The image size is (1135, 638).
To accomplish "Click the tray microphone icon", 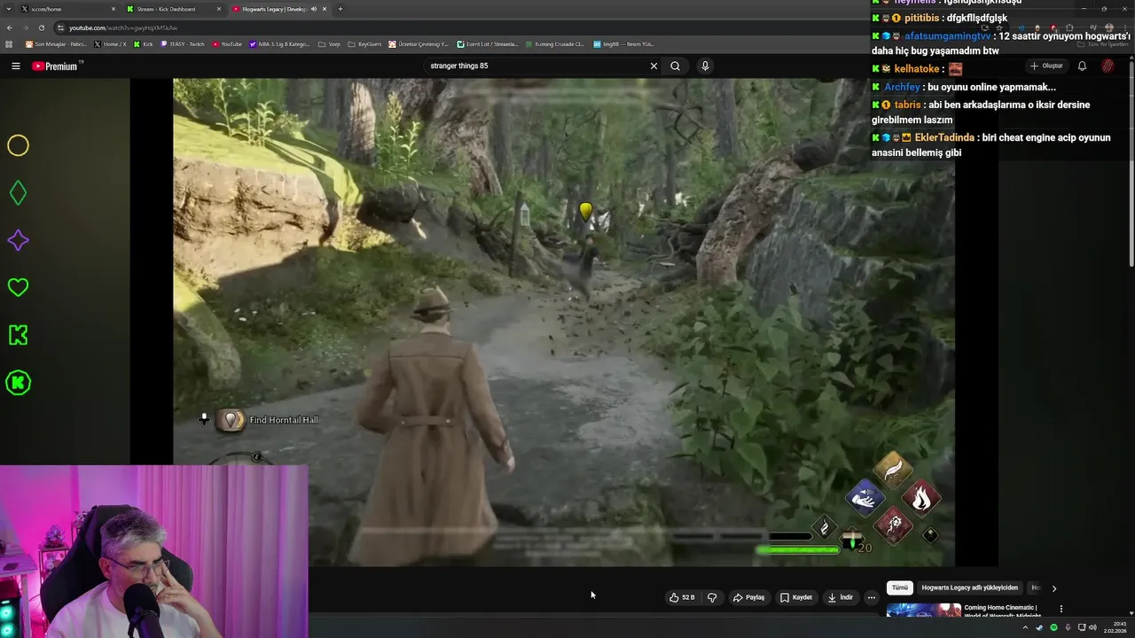I will pos(1068,627).
